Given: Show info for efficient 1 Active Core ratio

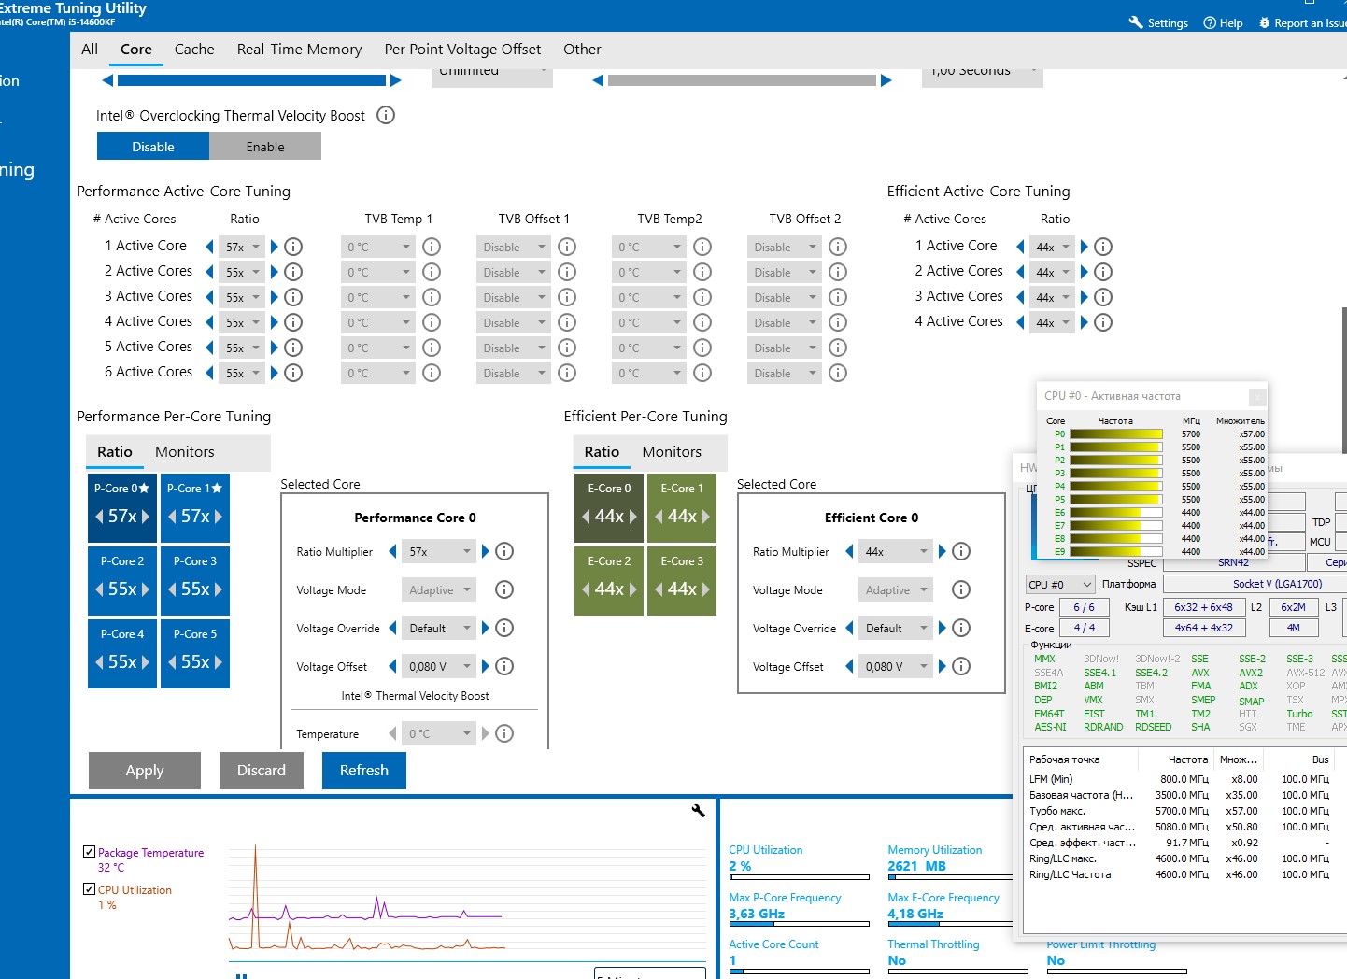Looking at the screenshot, I should (x=1103, y=247).
